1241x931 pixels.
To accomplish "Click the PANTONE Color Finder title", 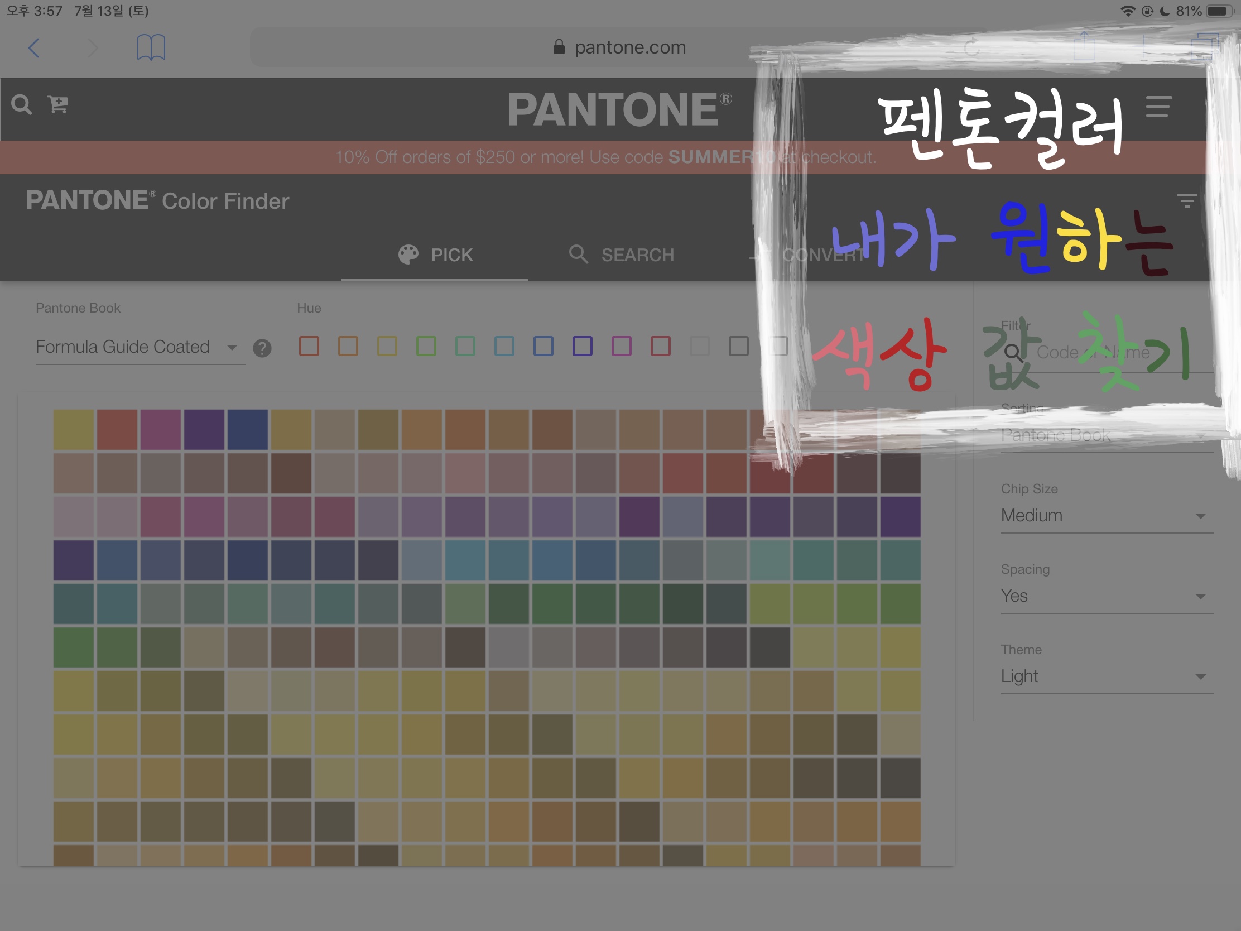I will pos(158,201).
